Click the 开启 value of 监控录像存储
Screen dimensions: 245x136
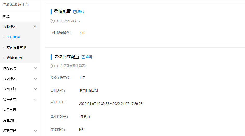point(82,77)
